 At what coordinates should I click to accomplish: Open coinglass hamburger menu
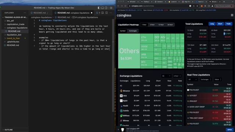pyautogui.click(x=232, y=15)
